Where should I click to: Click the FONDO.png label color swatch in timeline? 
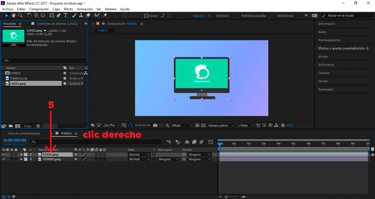26,159
